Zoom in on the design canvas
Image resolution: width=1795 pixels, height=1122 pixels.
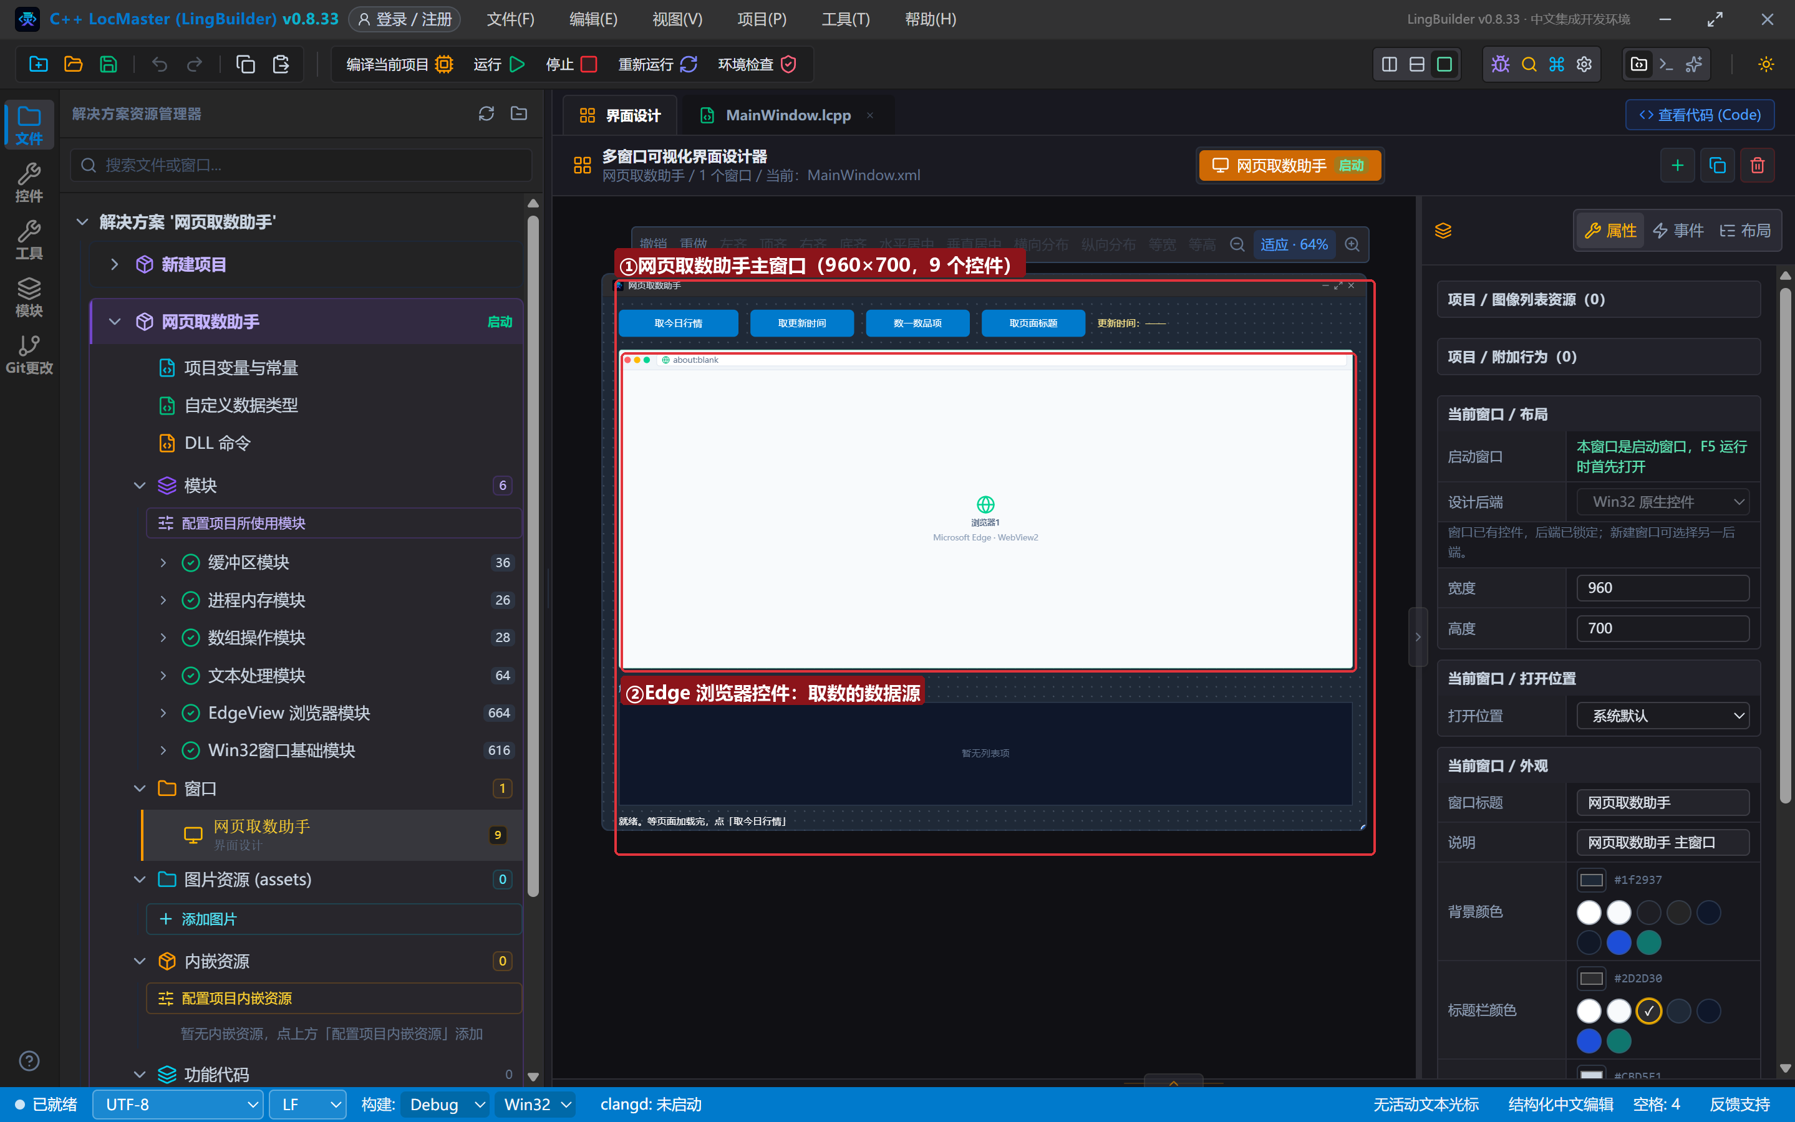(1352, 244)
